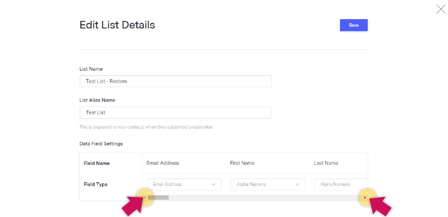Viewport: 448px width, 217px height.
Task: Click the Field Name row label
Action: click(96, 164)
